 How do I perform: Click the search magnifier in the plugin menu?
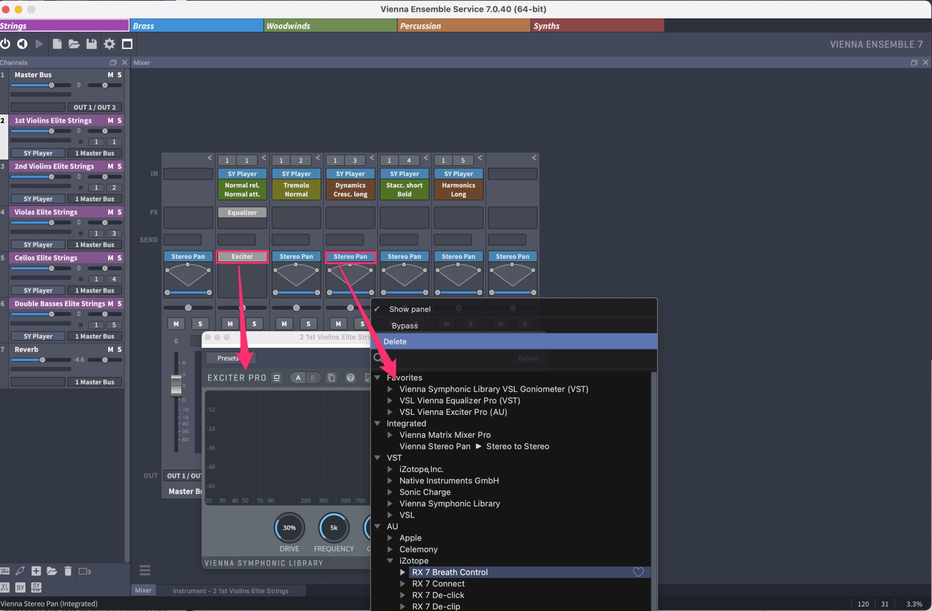378,358
